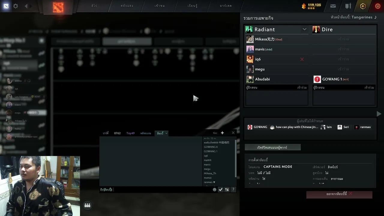Add a chat channel with the plus icon

coord(222,133)
